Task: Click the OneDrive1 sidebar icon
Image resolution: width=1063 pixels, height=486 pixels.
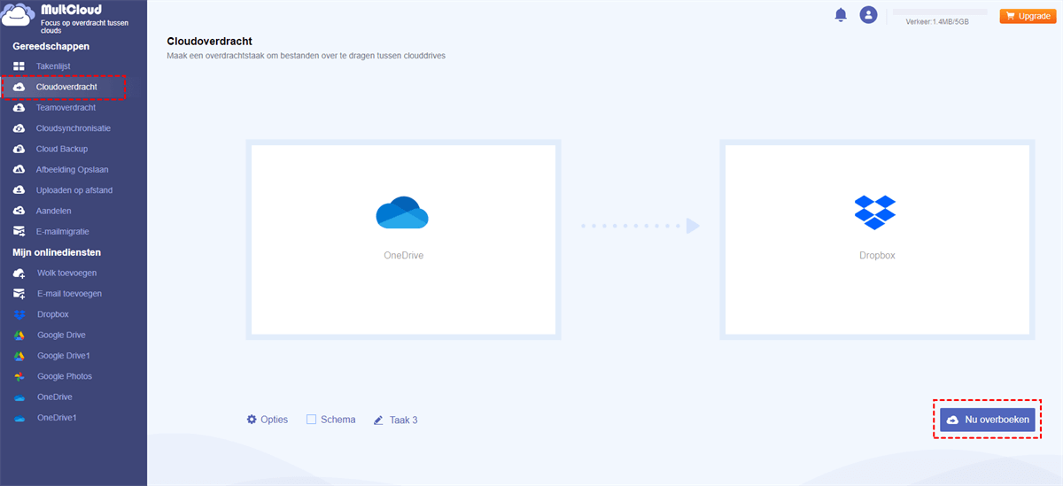Action: 19,417
